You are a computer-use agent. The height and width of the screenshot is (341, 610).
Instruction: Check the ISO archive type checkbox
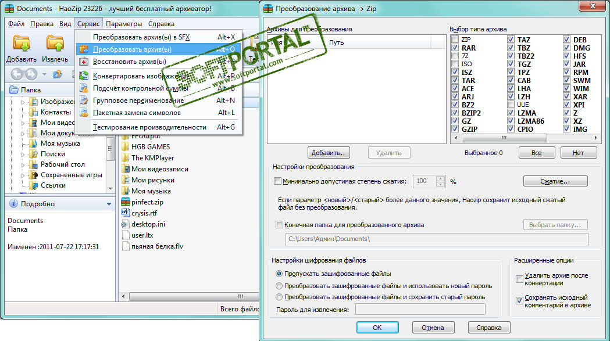tap(455, 64)
